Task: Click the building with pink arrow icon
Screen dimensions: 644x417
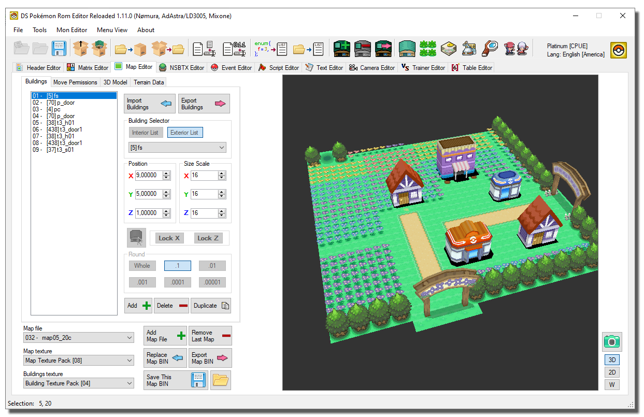Action: click(x=383, y=49)
